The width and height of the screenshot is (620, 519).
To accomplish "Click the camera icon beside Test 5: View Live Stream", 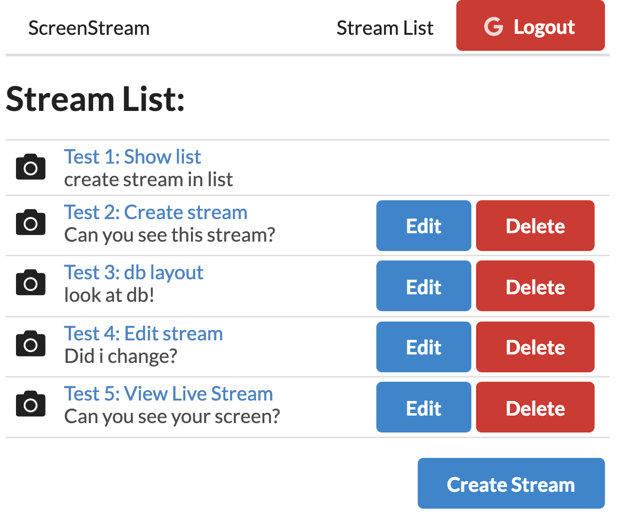I will (x=31, y=404).
